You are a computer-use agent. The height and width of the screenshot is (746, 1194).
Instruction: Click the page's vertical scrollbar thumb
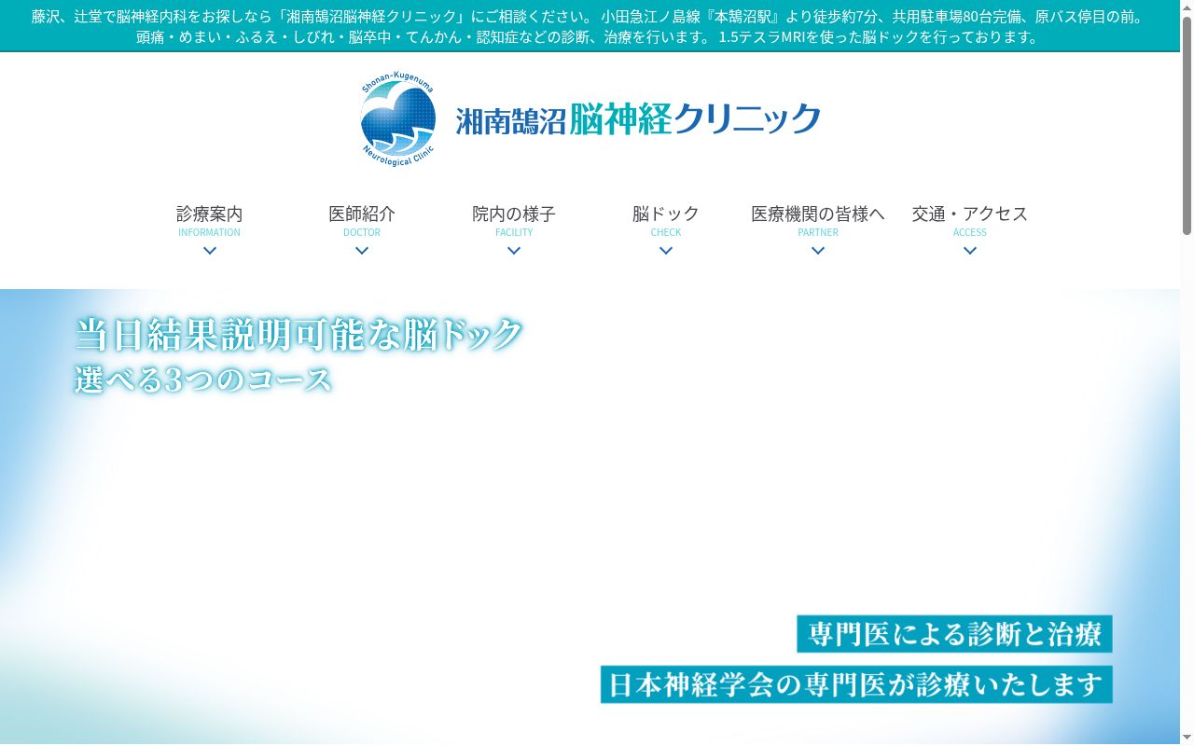coord(1187,125)
